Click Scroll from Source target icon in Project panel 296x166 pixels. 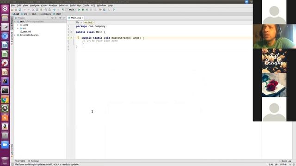click(52, 18)
